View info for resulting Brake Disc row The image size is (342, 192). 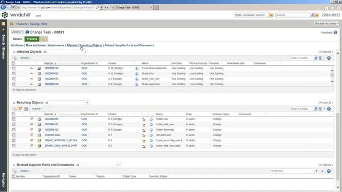151,119
